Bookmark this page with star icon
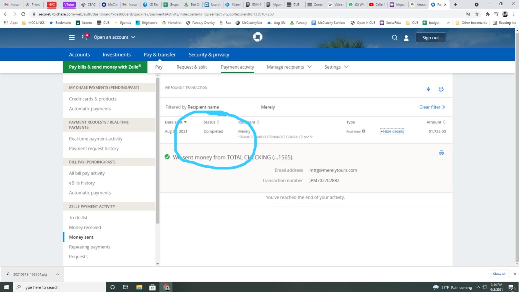 pyautogui.click(x=477, y=14)
